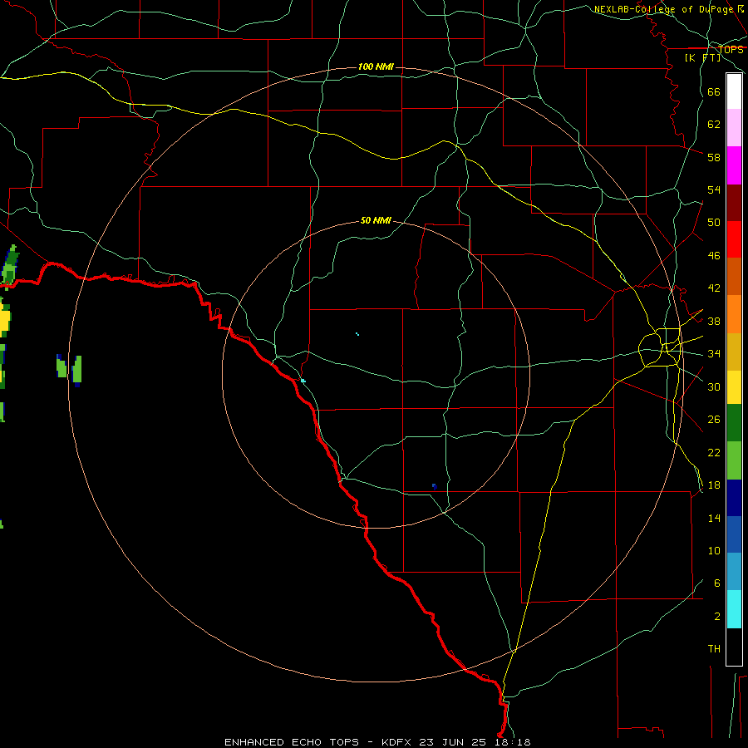This screenshot has width=748, height=748.
Task: Click the legend value '54'
Action: tap(714, 189)
